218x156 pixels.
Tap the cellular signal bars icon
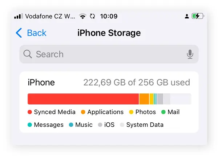coord(19,16)
